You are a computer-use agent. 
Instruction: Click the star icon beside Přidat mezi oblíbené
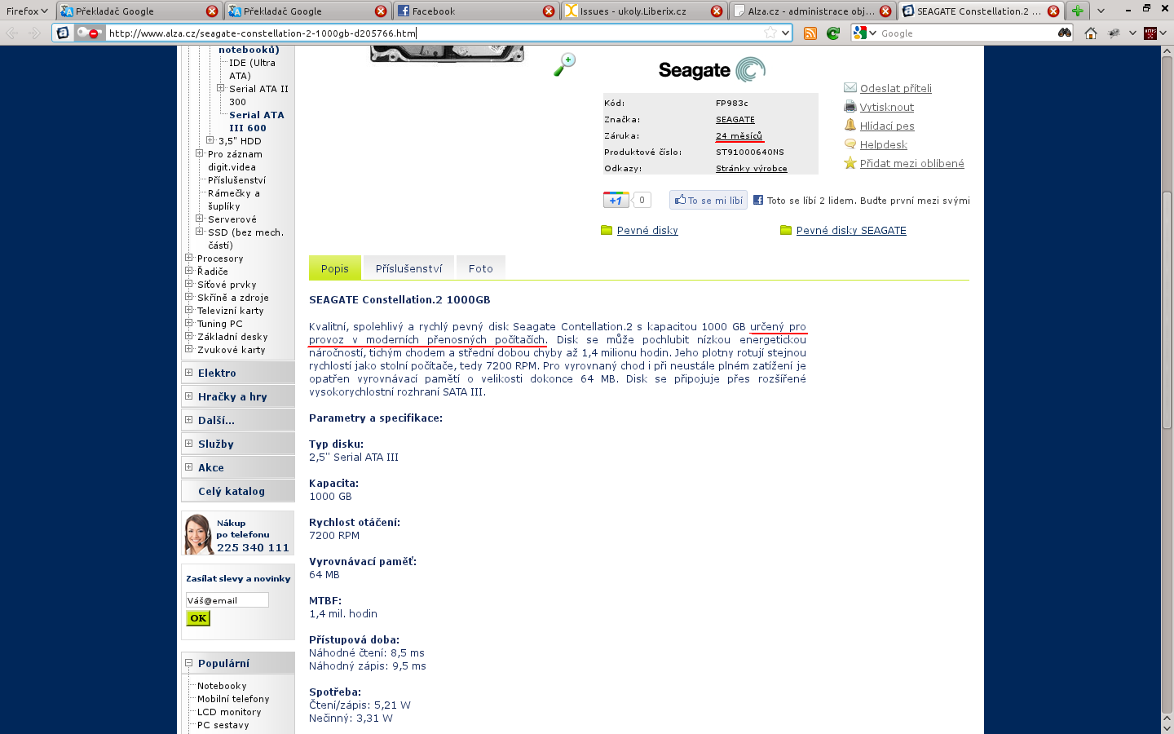click(850, 162)
